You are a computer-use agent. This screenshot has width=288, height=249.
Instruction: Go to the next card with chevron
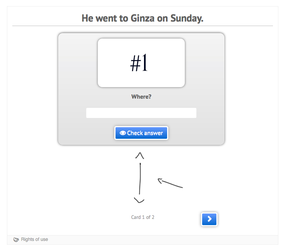coord(209,219)
